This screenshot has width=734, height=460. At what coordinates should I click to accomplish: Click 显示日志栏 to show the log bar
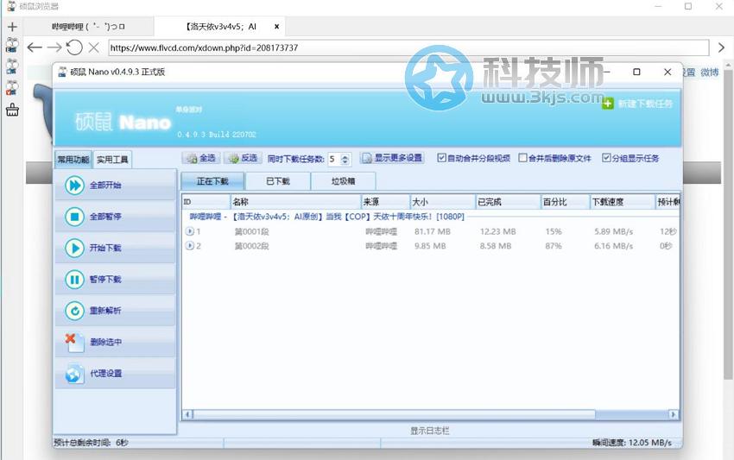[x=430, y=431]
